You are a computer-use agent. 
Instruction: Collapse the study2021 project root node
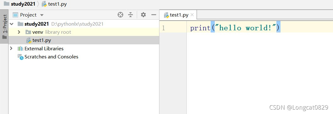[11, 24]
